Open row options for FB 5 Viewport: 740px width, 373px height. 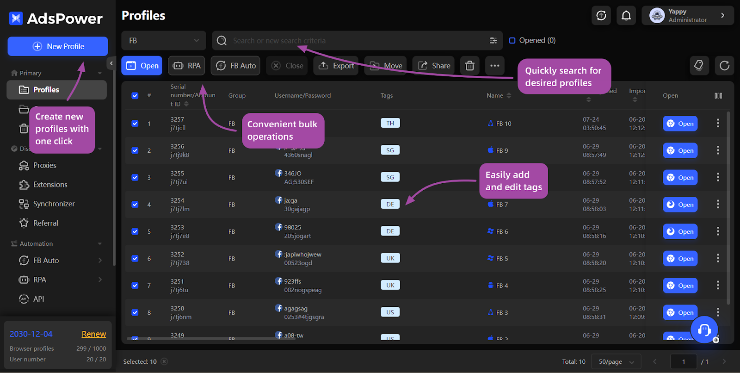pos(718,258)
